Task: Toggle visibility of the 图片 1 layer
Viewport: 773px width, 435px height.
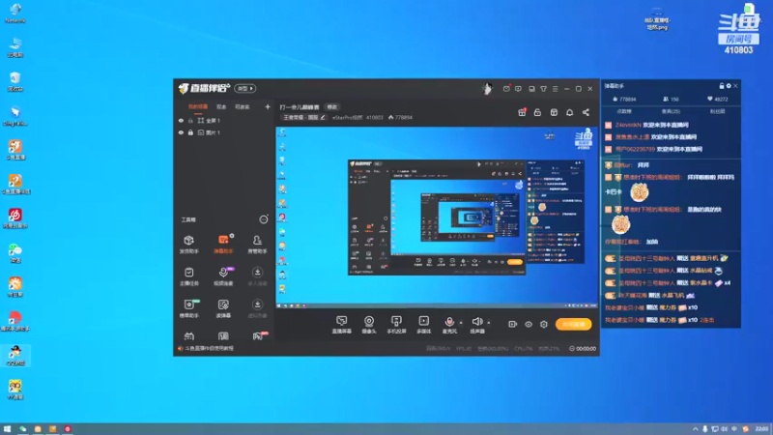Action: 181,132
